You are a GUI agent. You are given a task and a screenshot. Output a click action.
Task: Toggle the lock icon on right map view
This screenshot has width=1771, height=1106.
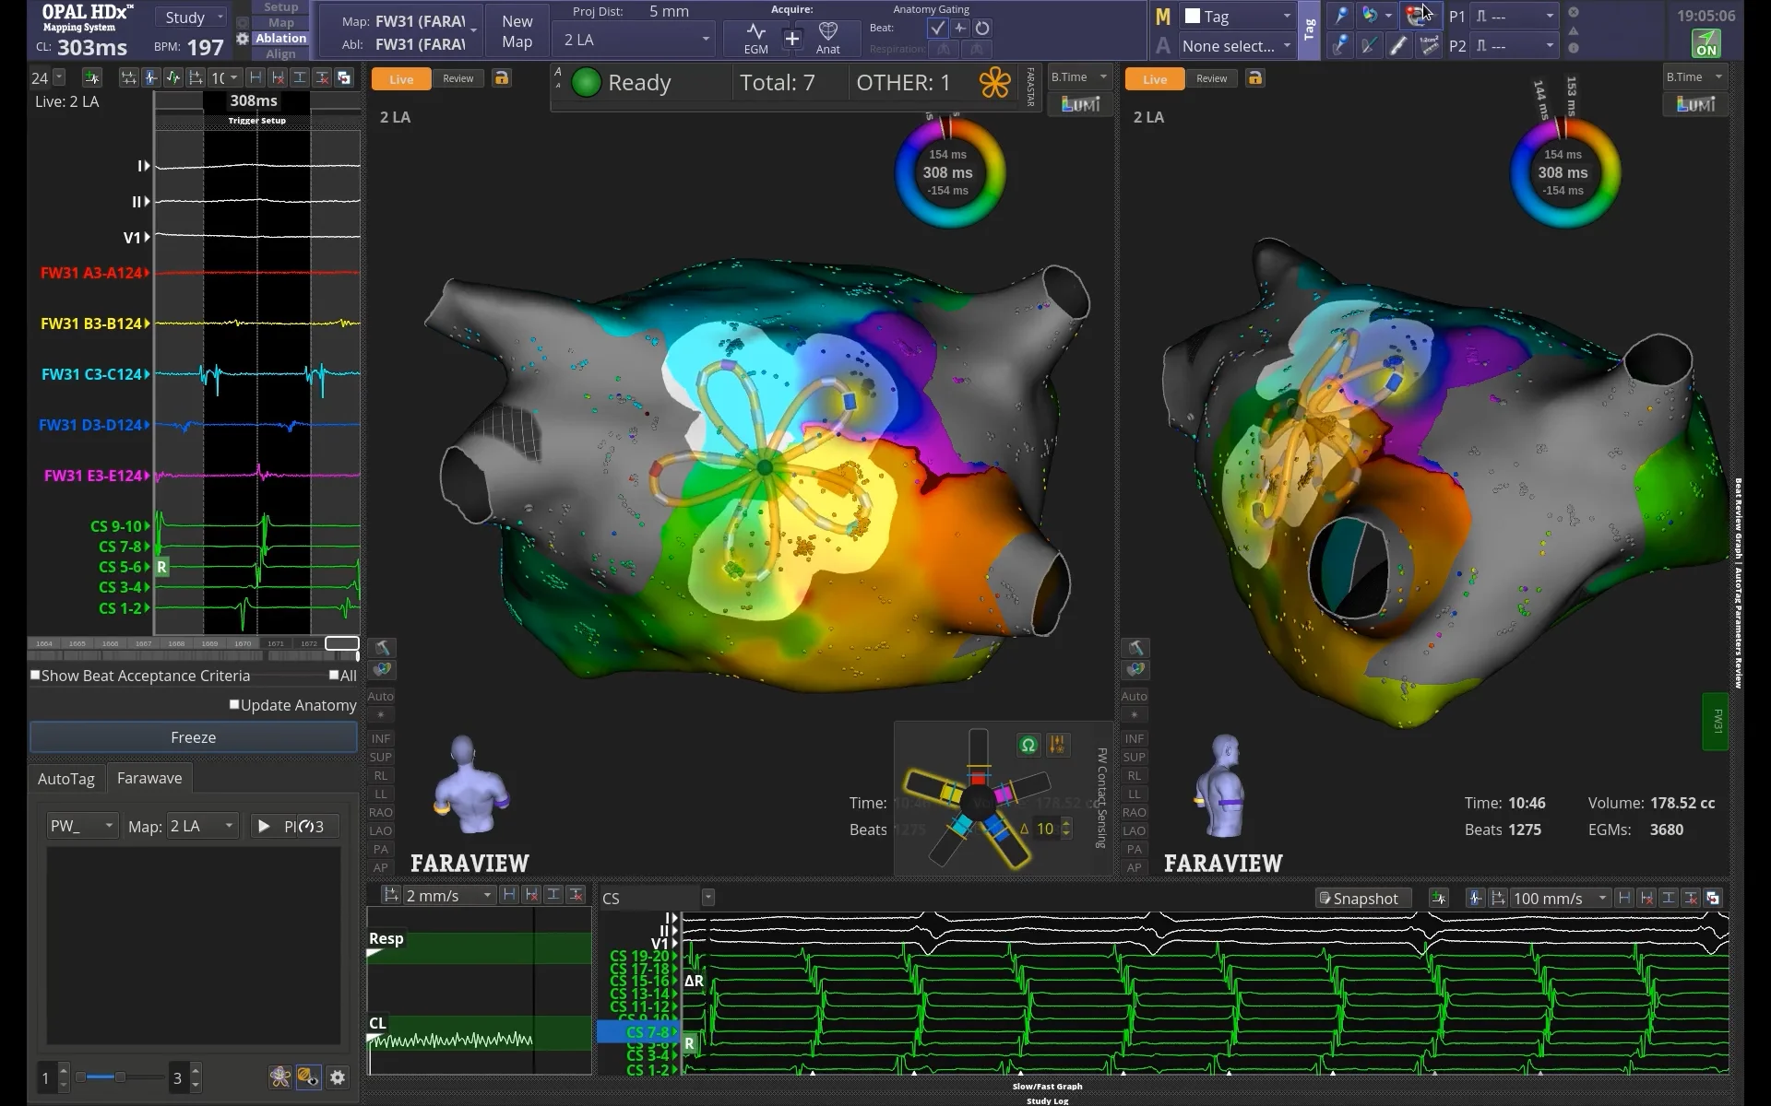[1254, 78]
